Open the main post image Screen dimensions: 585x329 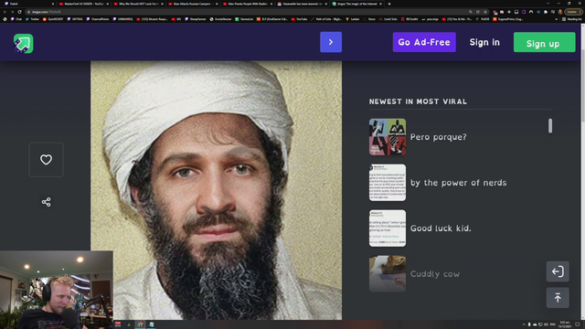coord(216,190)
